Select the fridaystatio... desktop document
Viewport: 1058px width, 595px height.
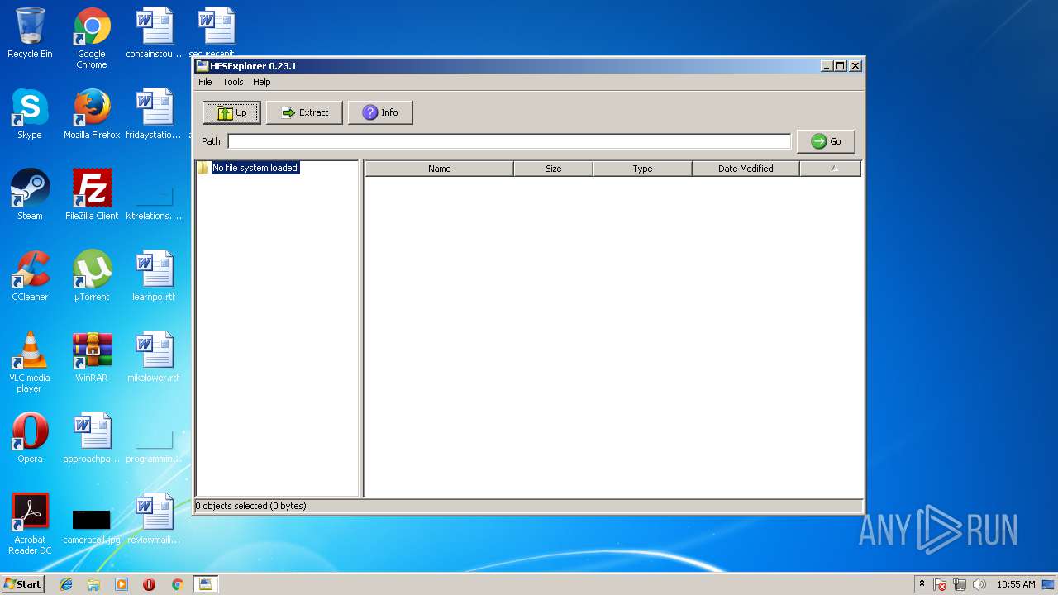154,114
